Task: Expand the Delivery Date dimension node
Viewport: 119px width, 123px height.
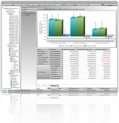Action: 8,50
